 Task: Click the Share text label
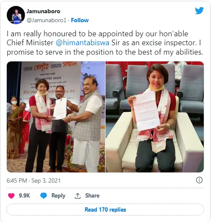pyautogui.click(x=92, y=195)
